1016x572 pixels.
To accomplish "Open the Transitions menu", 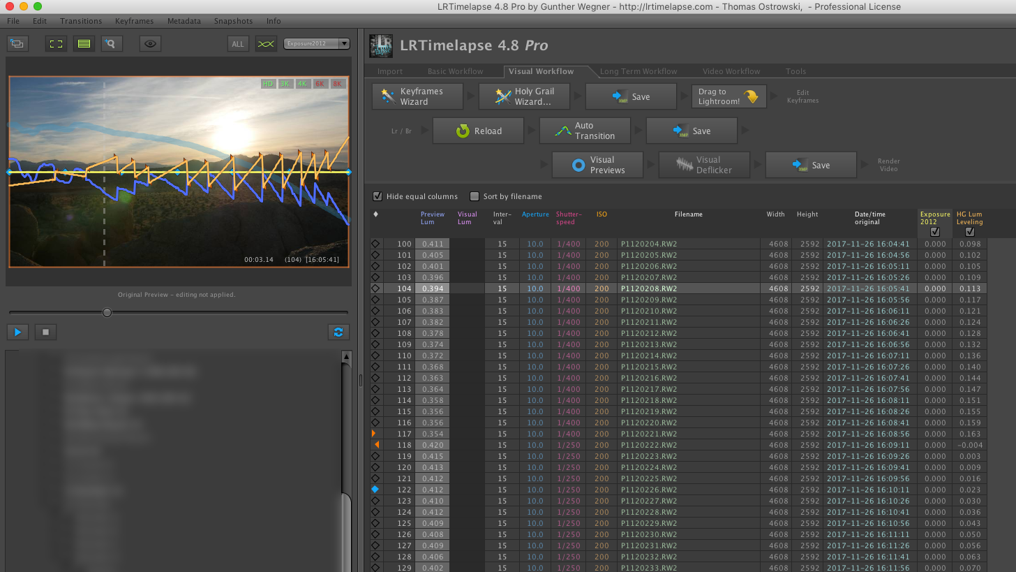I will (x=81, y=21).
